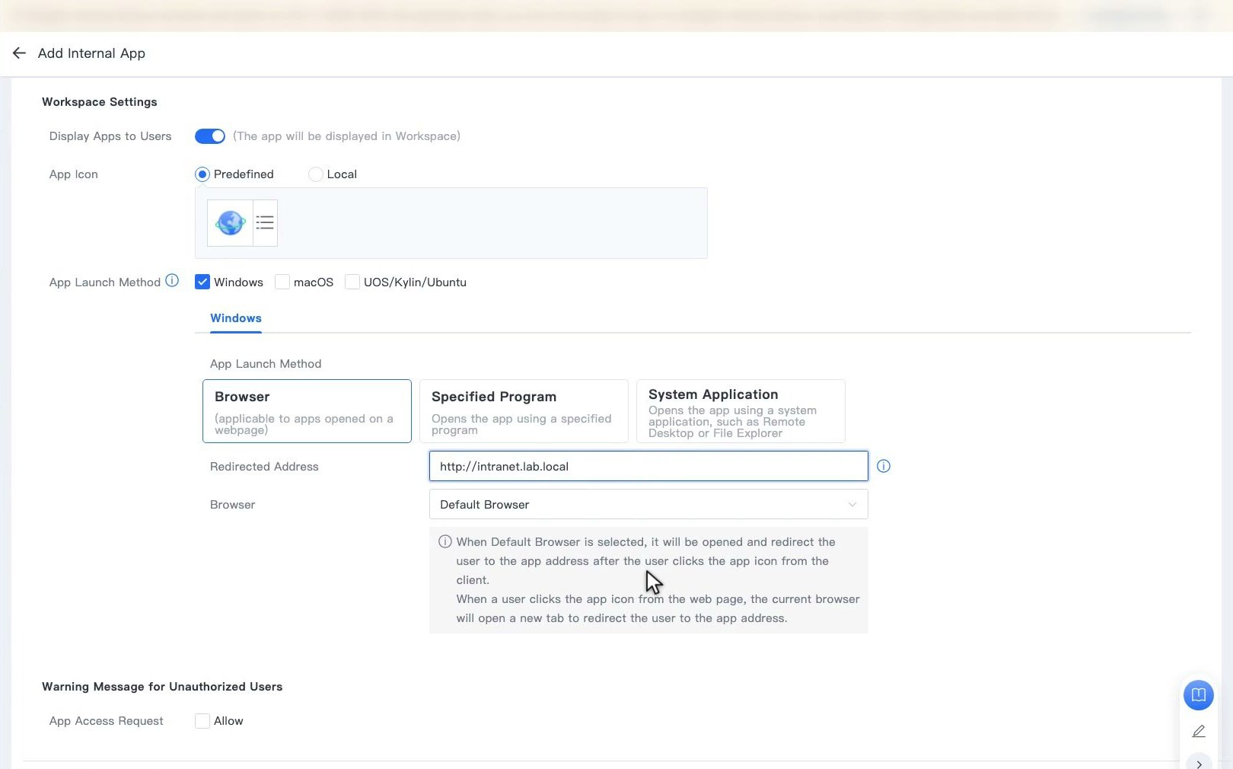The image size is (1233, 769).
Task: Choose the System Application launch method card
Action: pos(741,411)
